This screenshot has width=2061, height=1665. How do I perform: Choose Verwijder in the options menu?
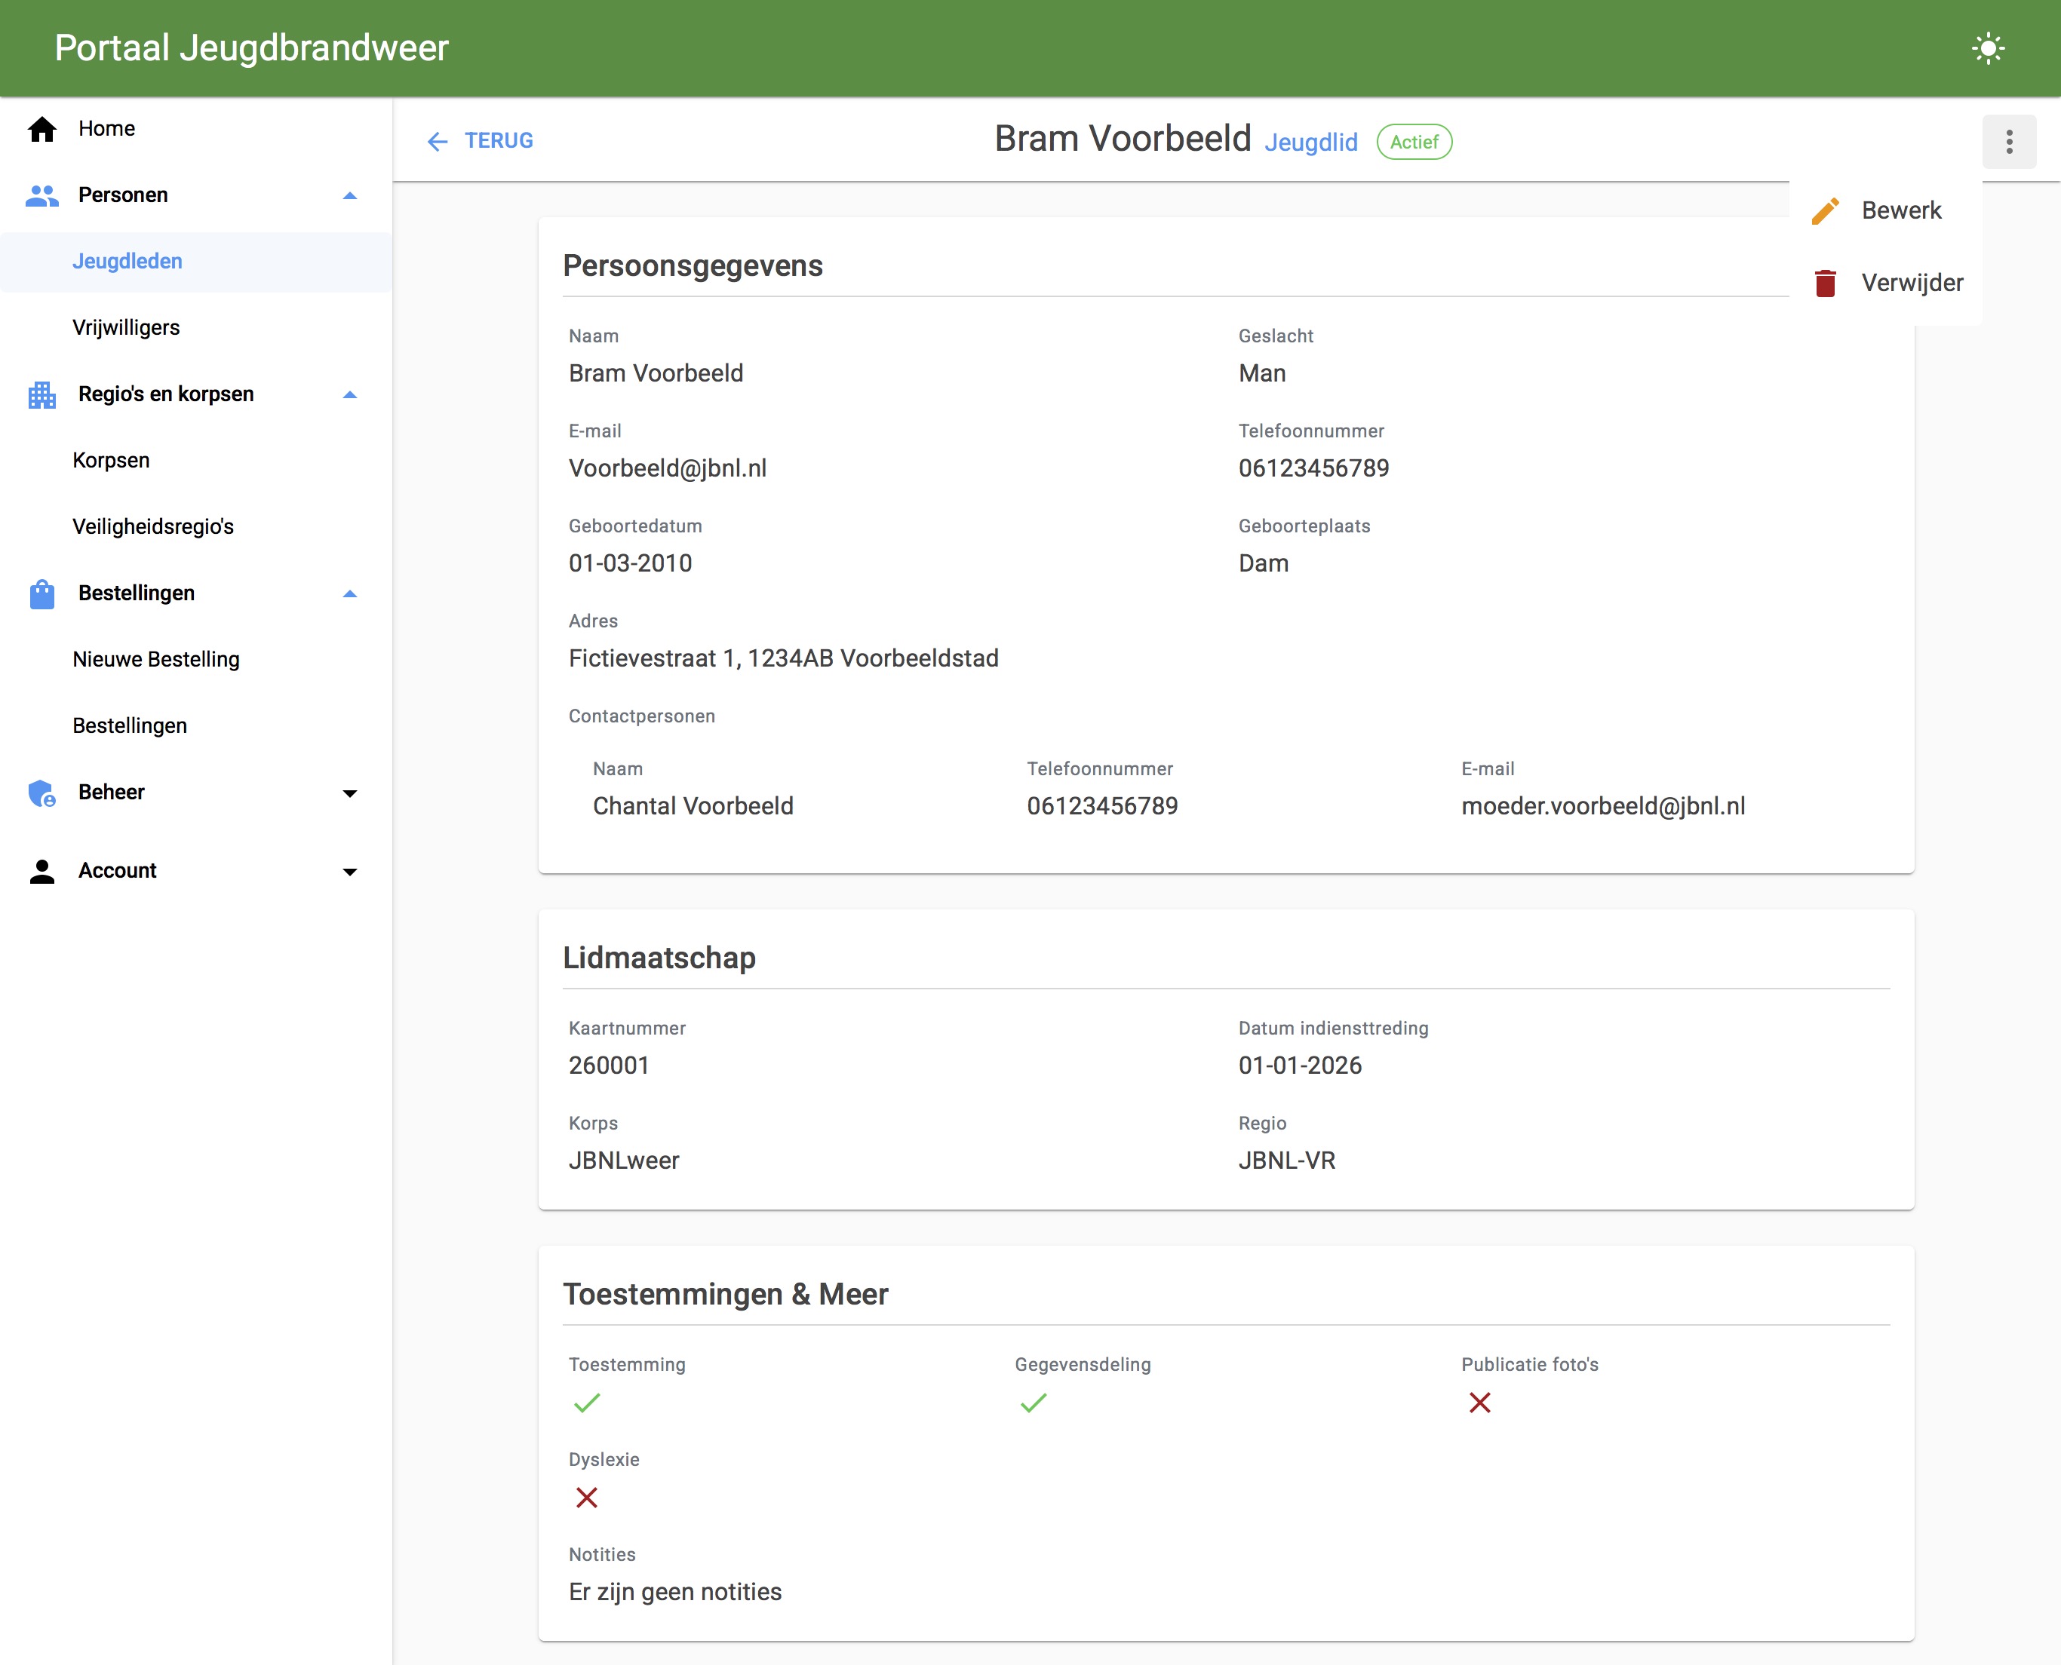point(1885,283)
